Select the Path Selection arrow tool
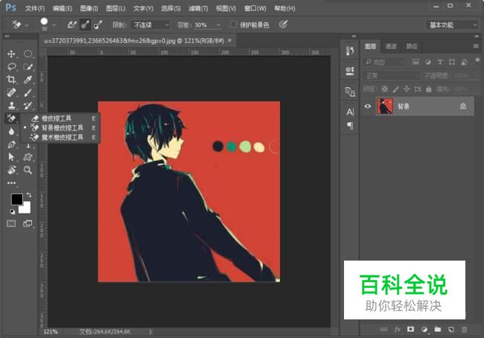The image size is (484, 338). click(x=11, y=157)
